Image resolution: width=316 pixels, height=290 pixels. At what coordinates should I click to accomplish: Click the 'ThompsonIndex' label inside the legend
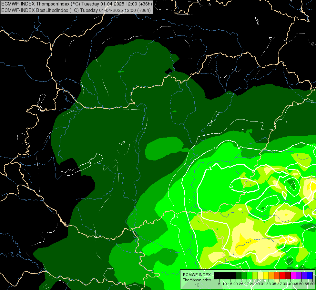pyautogui.click(x=197, y=280)
